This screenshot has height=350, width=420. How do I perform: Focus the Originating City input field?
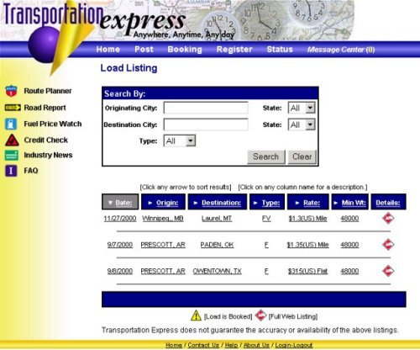[206, 108]
